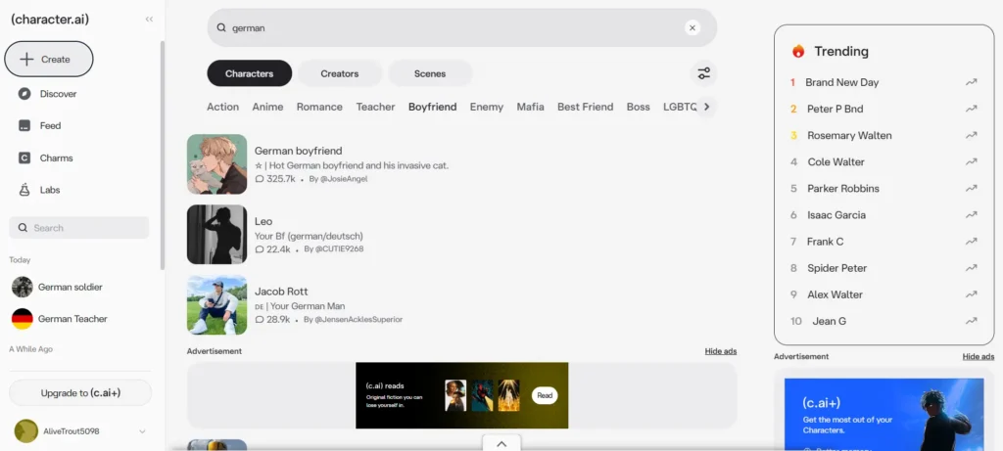Click the German boyfriend thumbnail image
This screenshot has width=1003, height=451.
[x=216, y=164]
